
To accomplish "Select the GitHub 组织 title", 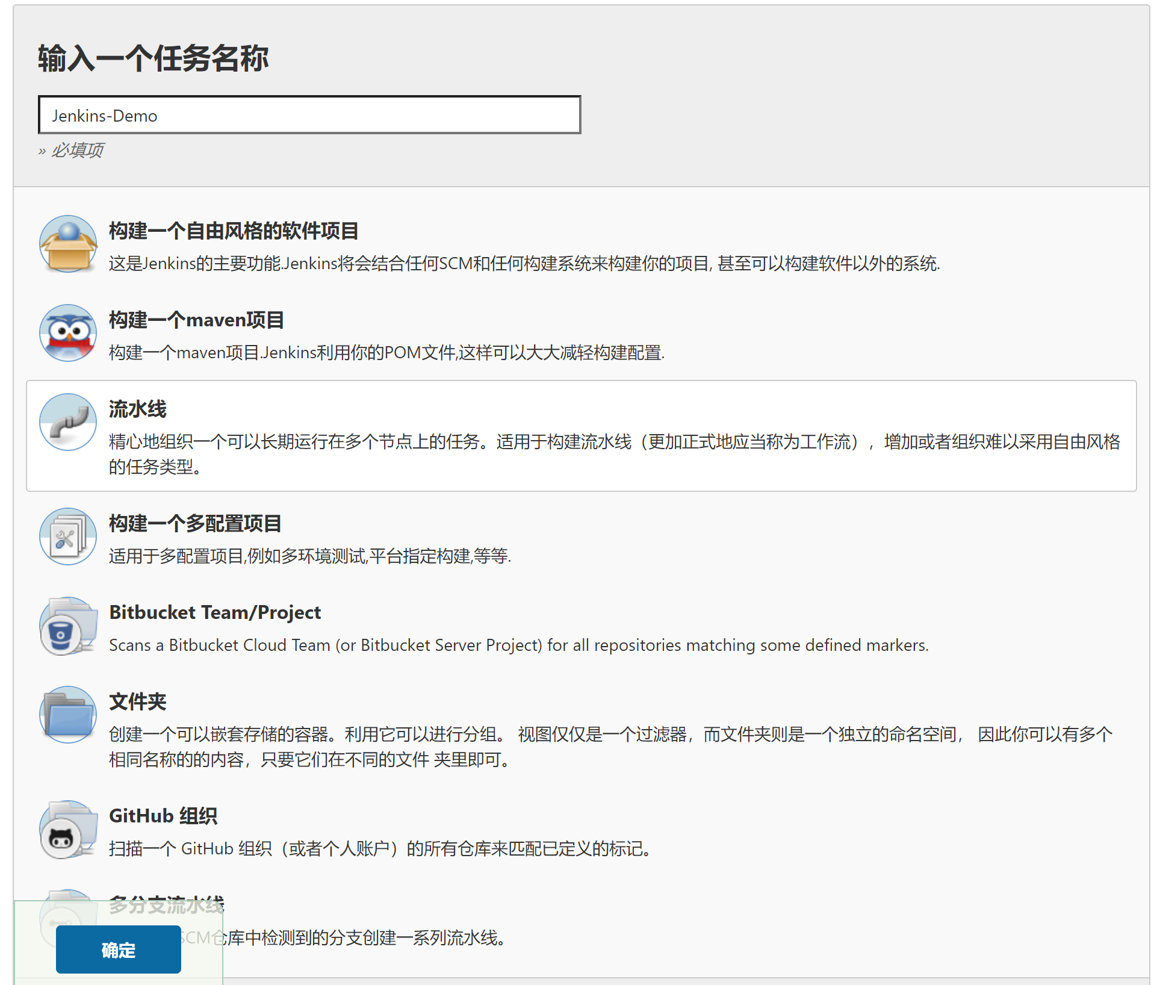I will (x=163, y=816).
